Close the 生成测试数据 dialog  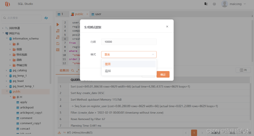tap(167, 27)
